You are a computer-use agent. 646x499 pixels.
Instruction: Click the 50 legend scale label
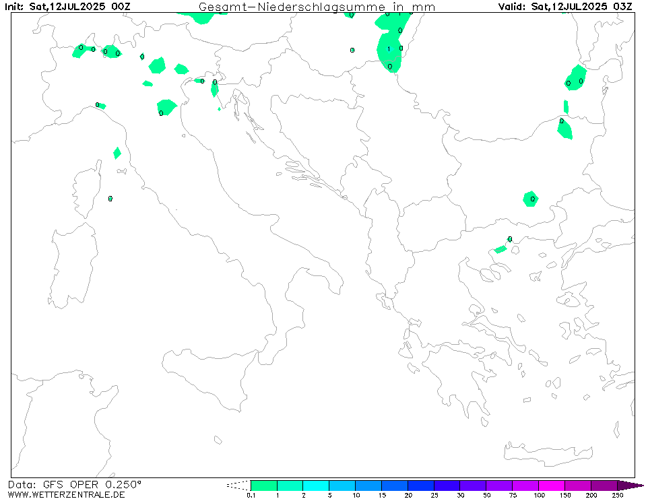(486, 495)
